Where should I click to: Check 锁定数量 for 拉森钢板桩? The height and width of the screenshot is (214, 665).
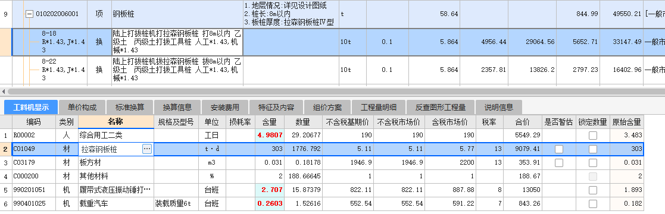click(x=593, y=149)
